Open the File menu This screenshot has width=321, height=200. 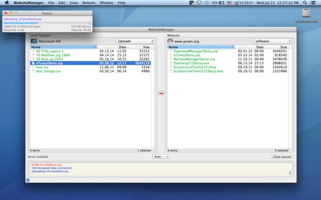coord(51,3)
